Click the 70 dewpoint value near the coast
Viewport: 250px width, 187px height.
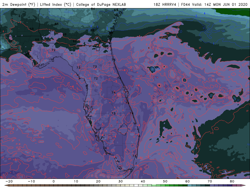pos(107,48)
